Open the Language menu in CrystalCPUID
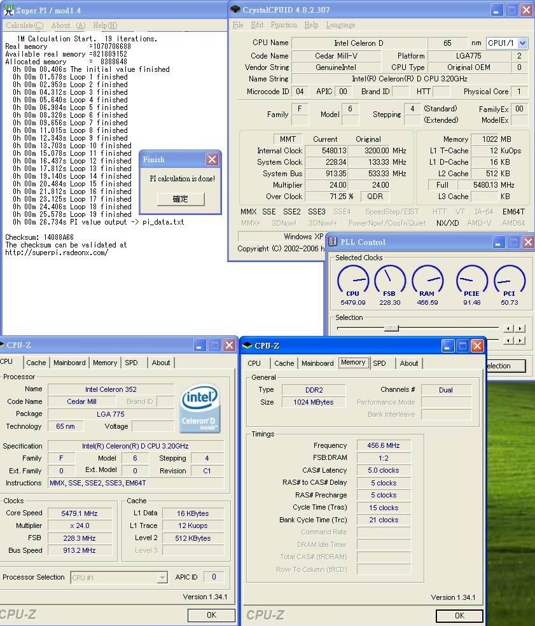Image resolution: width=535 pixels, height=626 pixels. [x=340, y=25]
